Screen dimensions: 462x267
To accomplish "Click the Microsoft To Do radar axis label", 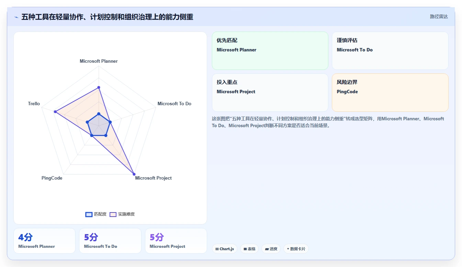I will click(x=174, y=104).
